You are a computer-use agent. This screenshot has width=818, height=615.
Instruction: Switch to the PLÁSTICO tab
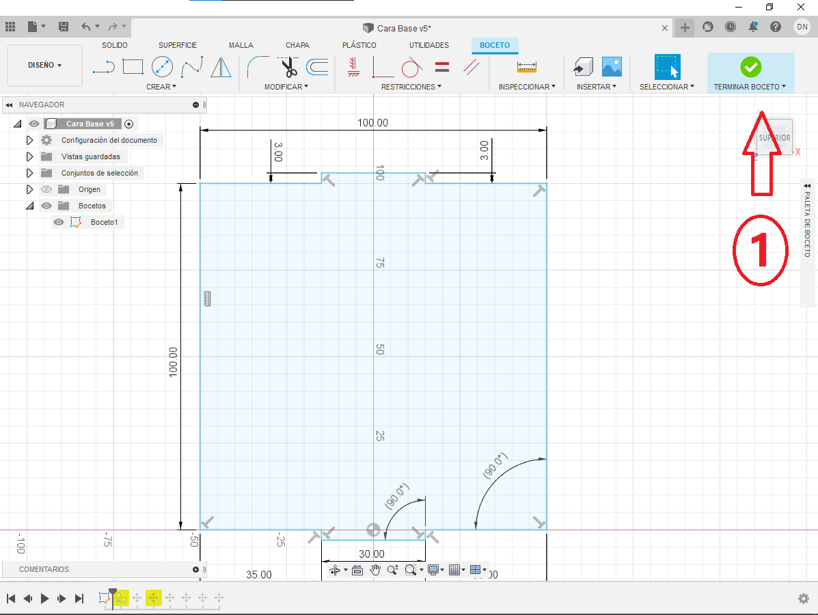coord(359,45)
